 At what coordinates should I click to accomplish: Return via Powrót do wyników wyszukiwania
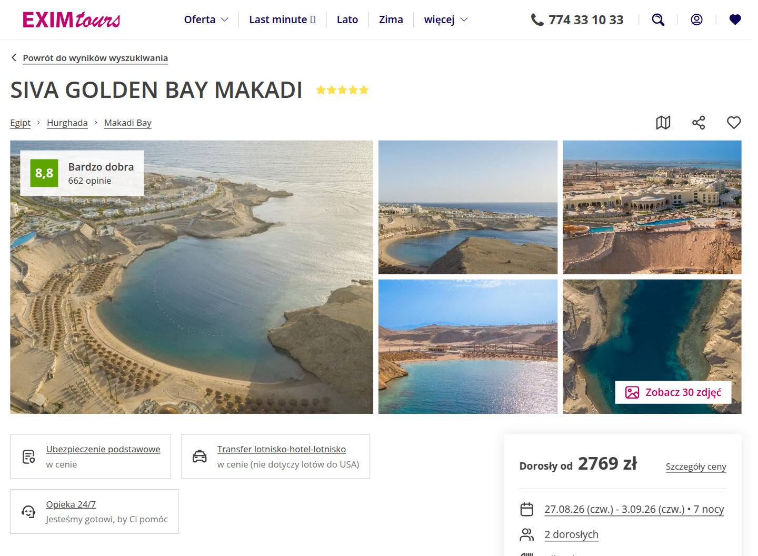[95, 58]
